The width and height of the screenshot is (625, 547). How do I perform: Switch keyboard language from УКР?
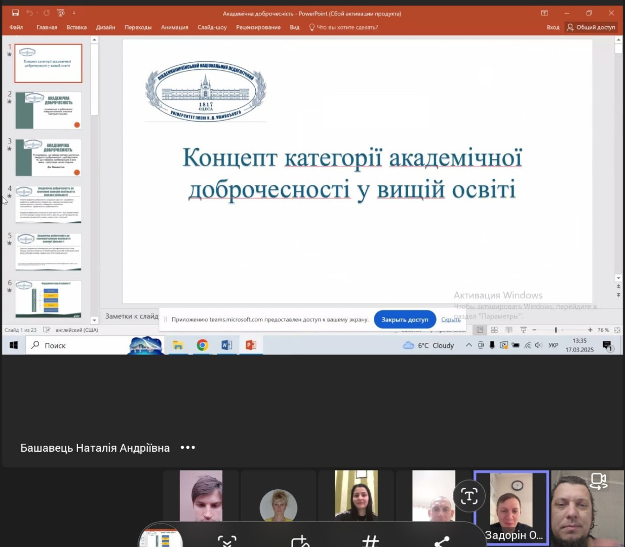(553, 345)
